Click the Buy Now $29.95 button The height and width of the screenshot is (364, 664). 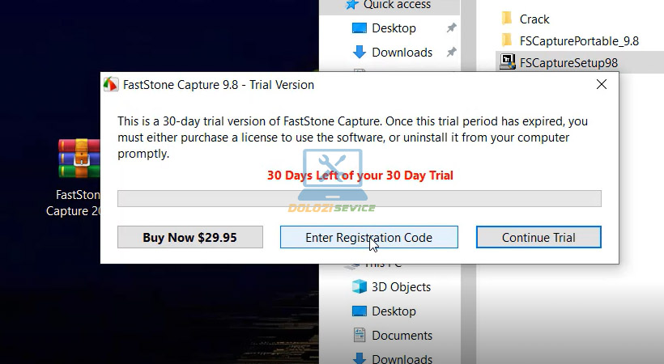189,237
